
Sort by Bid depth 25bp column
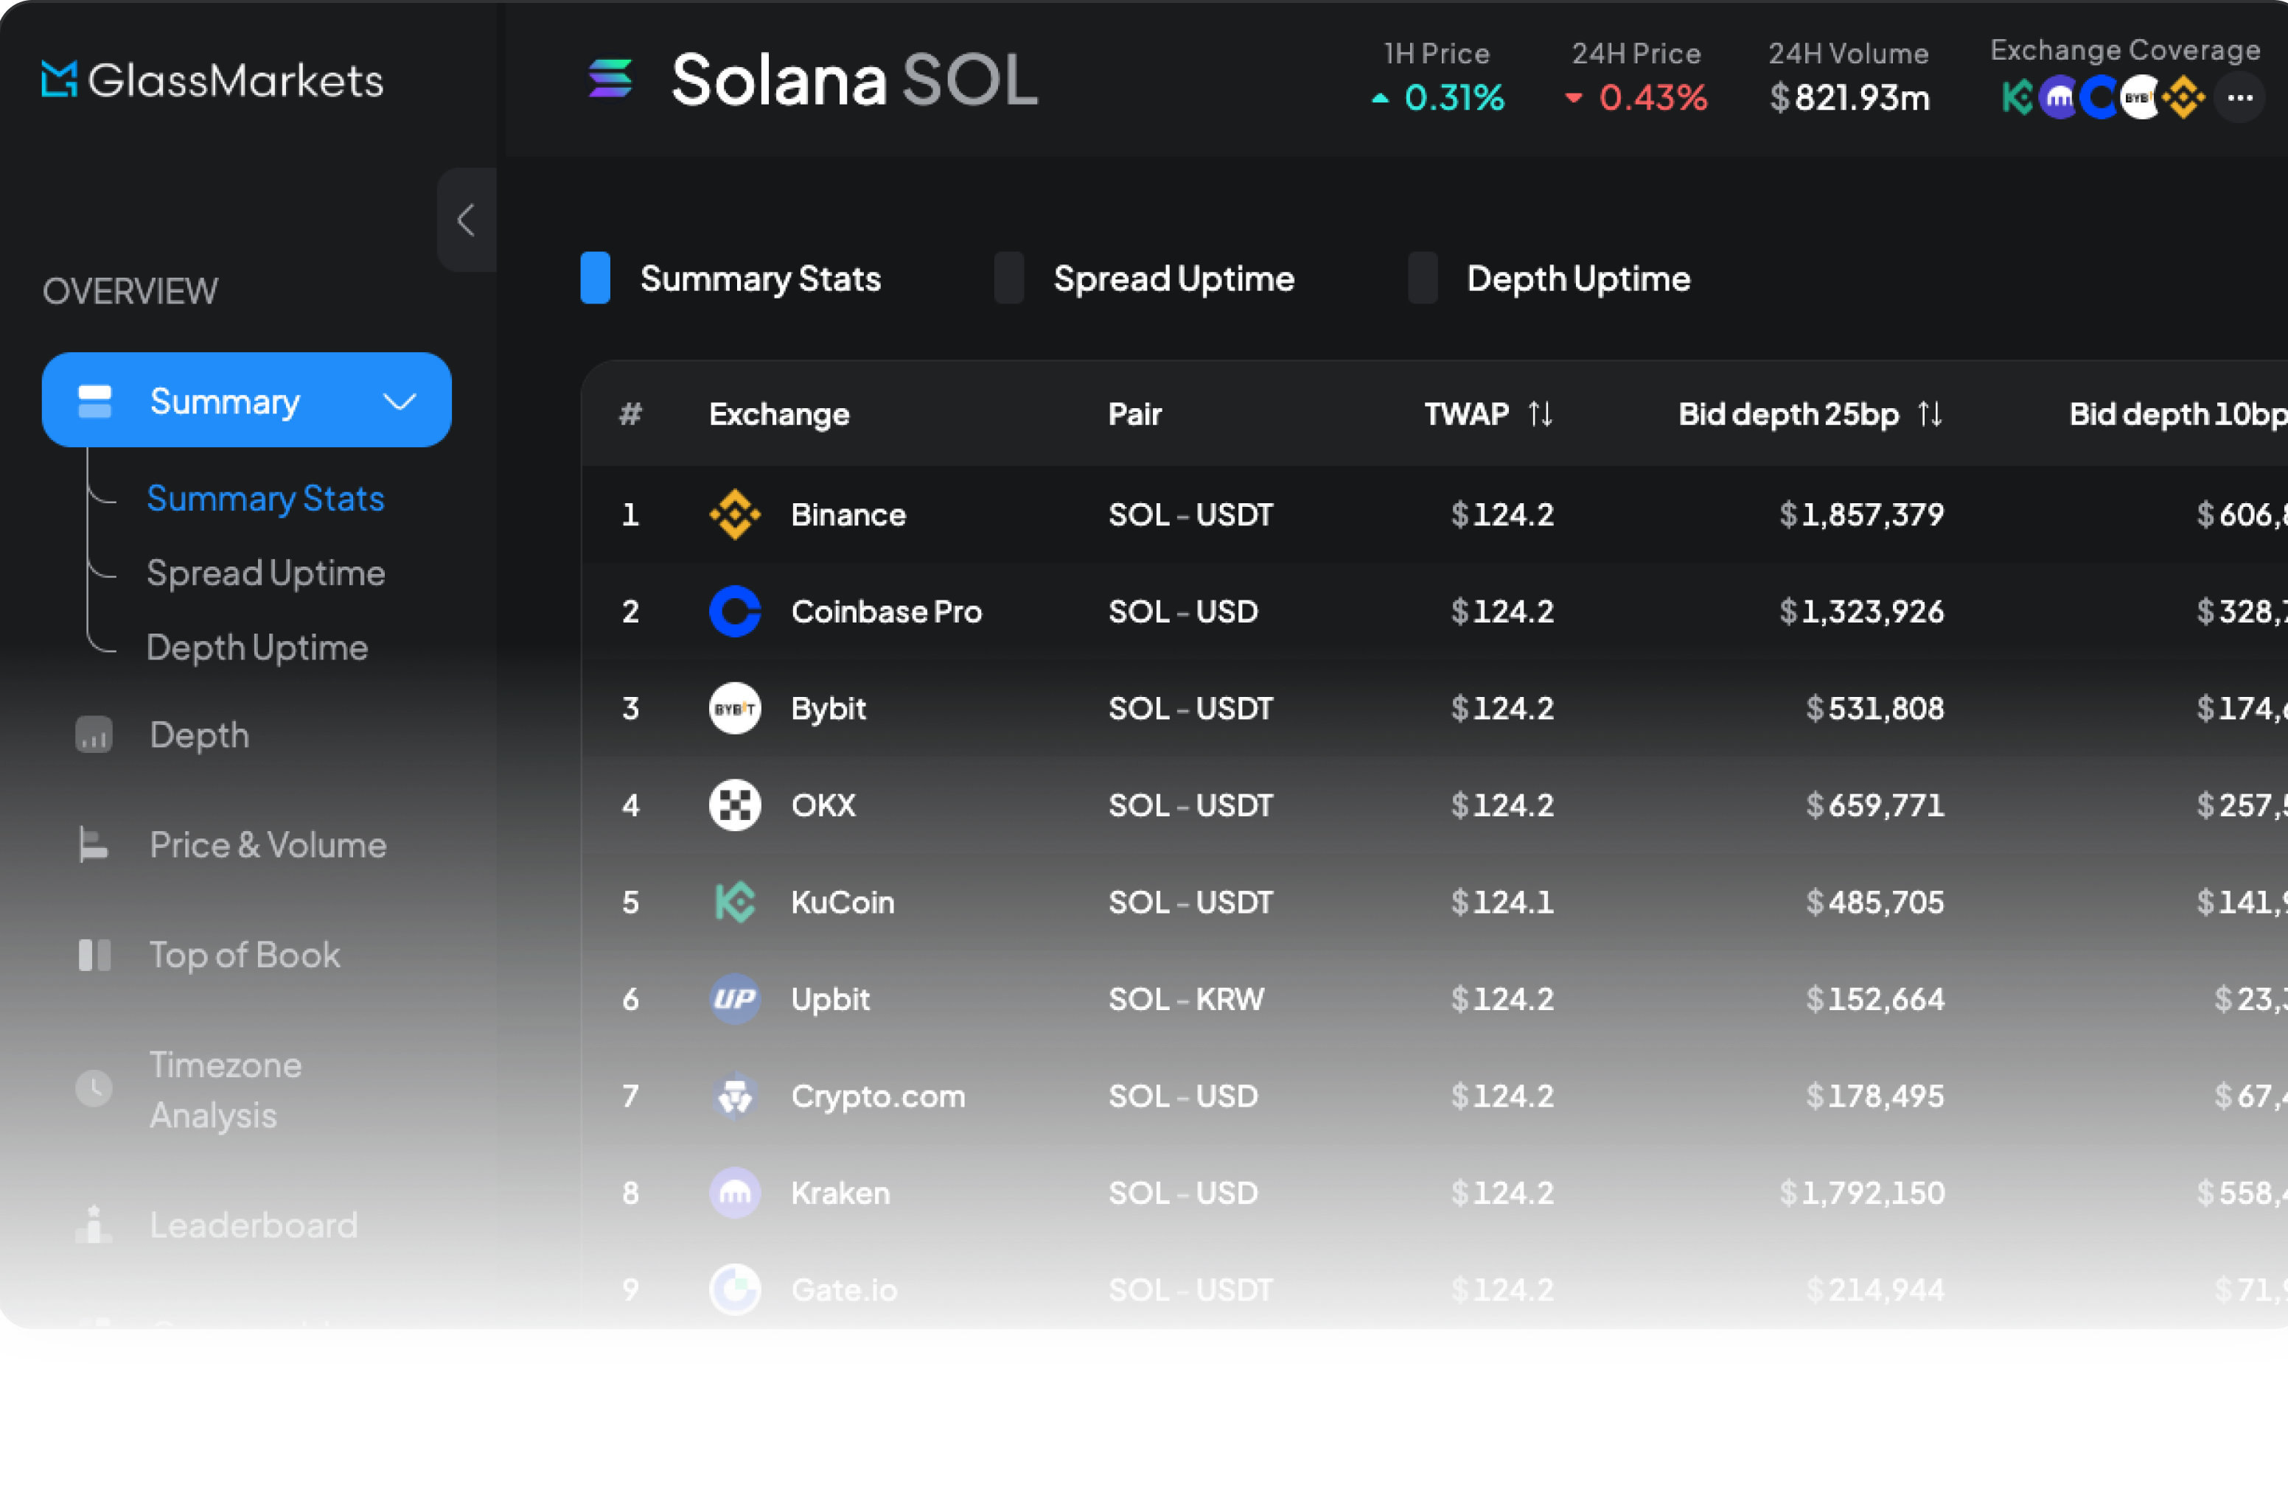(x=1930, y=414)
